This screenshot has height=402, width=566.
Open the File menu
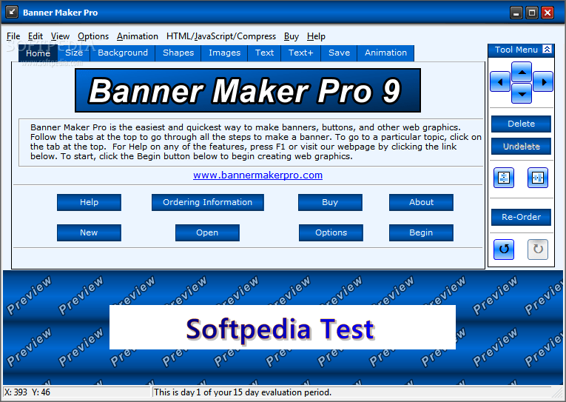tap(13, 36)
